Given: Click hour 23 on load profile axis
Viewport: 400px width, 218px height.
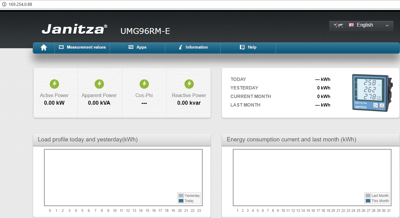Looking at the screenshot, I should click(199, 211).
